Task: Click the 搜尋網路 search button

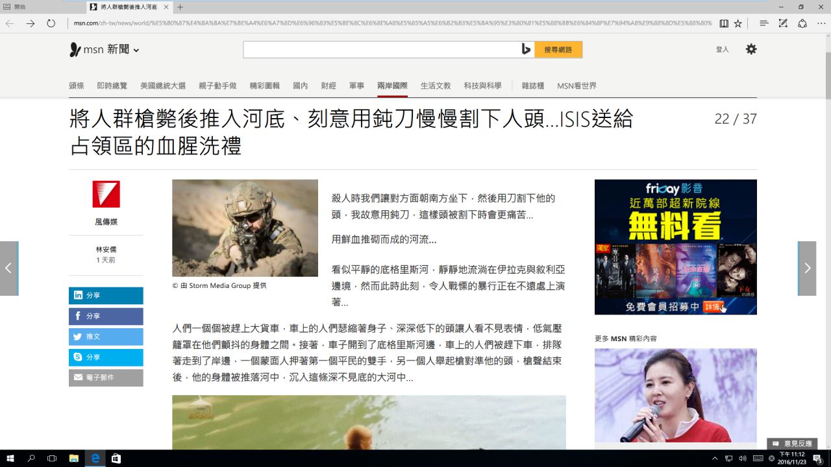Action: [558, 49]
